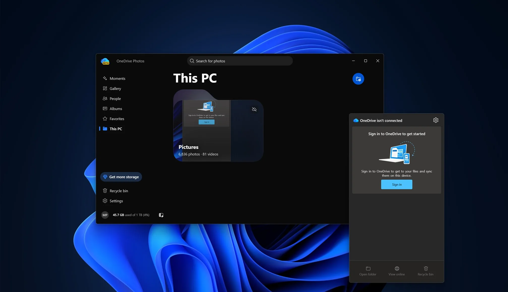Image resolution: width=508 pixels, height=292 pixels.
Task: Maximize the OneDrive Photos window
Action: coord(366,61)
